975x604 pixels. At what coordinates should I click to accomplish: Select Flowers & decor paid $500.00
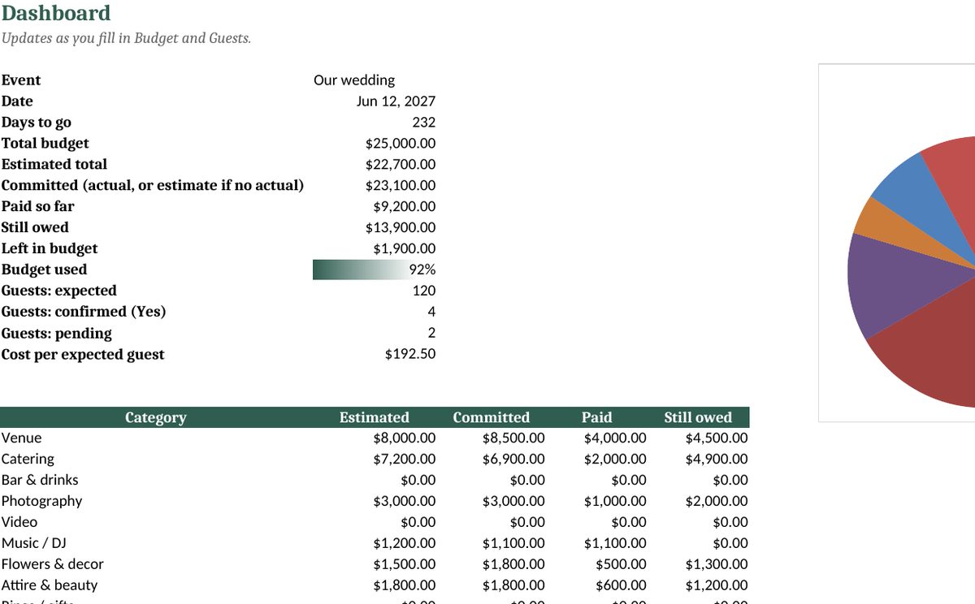coord(622,565)
